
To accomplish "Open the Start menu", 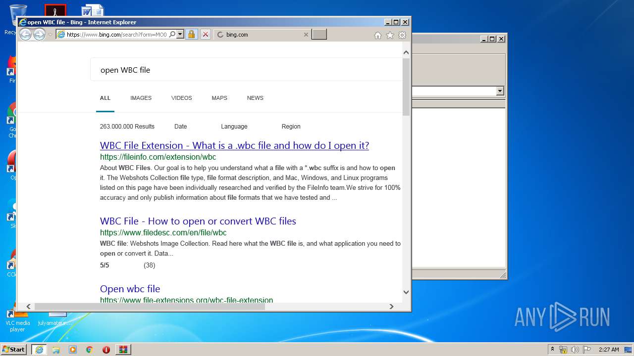I will (x=14, y=350).
